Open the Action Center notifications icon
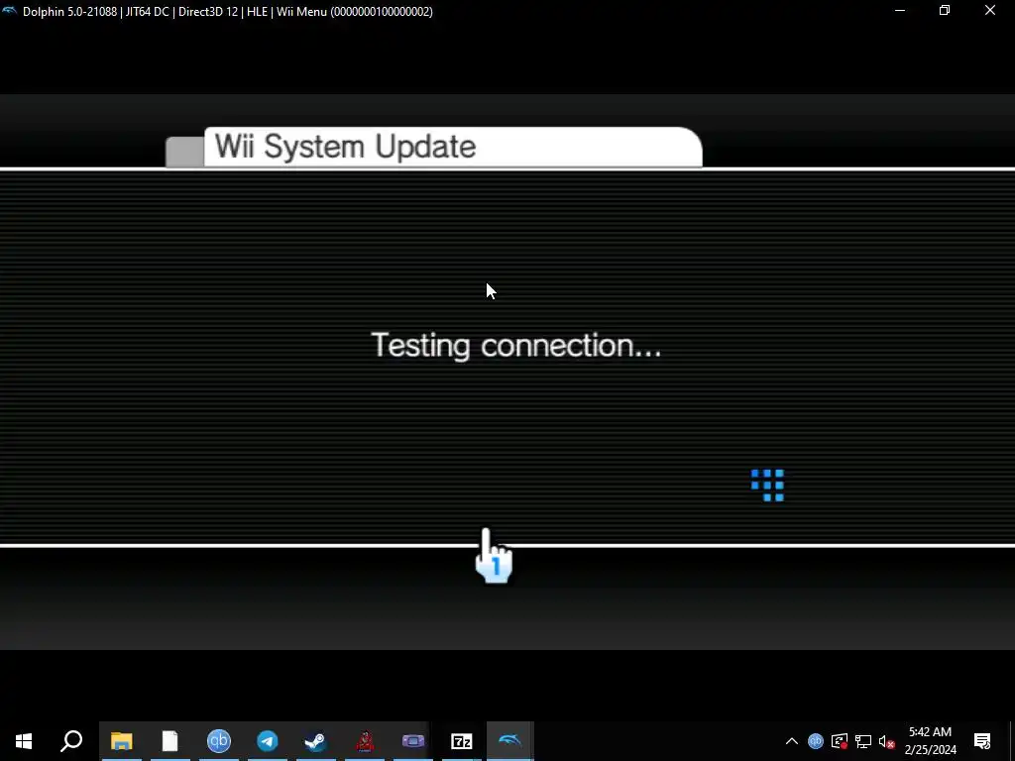1015x761 pixels. coord(982,741)
